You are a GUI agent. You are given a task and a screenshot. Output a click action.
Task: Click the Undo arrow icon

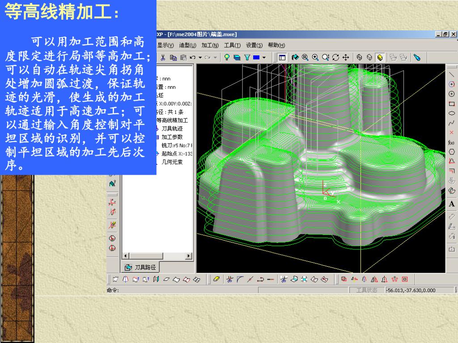pyautogui.click(x=193, y=58)
